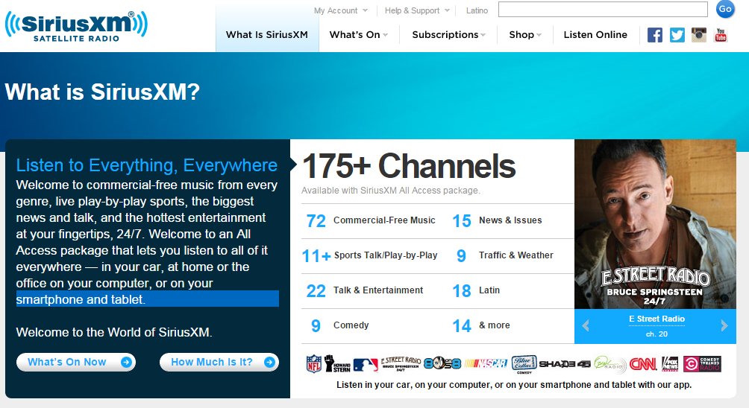
Task: Open the Latino link
Action: pyautogui.click(x=477, y=10)
